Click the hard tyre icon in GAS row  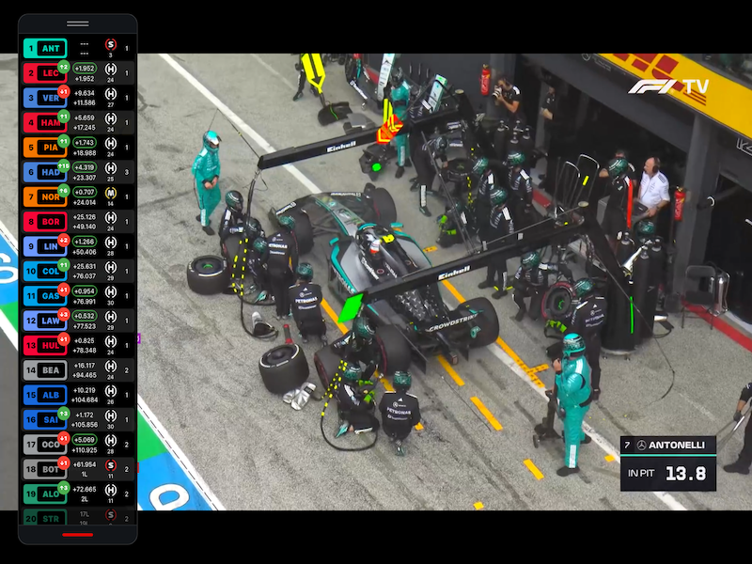(111, 292)
